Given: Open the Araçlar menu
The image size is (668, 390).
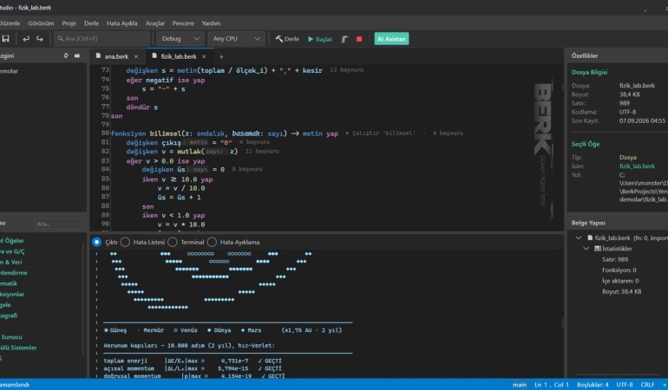Looking at the screenshot, I should (155, 23).
